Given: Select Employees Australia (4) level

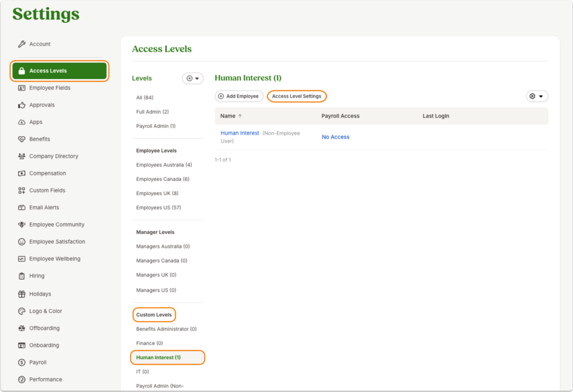Looking at the screenshot, I should click(x=164, y=165).
